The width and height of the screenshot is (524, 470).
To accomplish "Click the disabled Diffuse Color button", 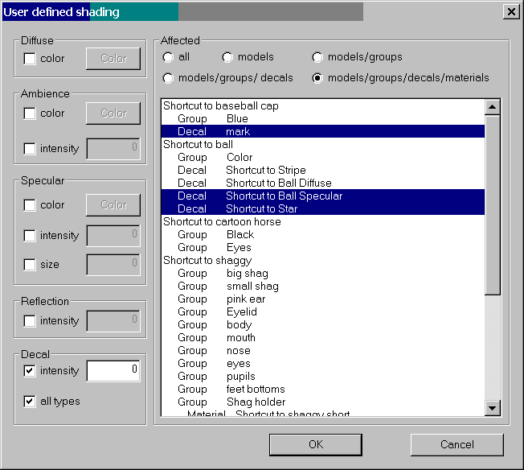I will pyautogui.click(x=113, y=59).
